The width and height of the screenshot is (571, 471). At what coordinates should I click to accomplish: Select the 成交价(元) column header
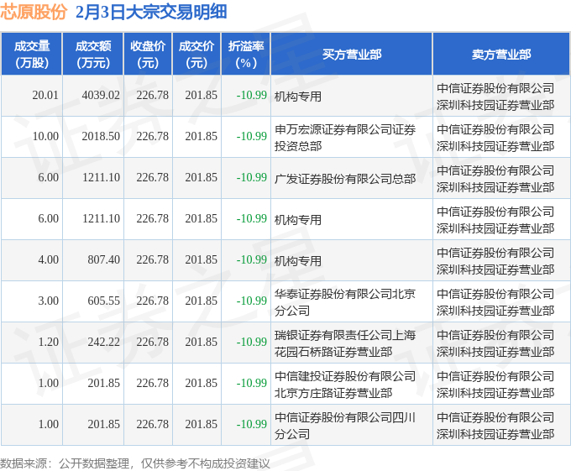click(196, 55)
